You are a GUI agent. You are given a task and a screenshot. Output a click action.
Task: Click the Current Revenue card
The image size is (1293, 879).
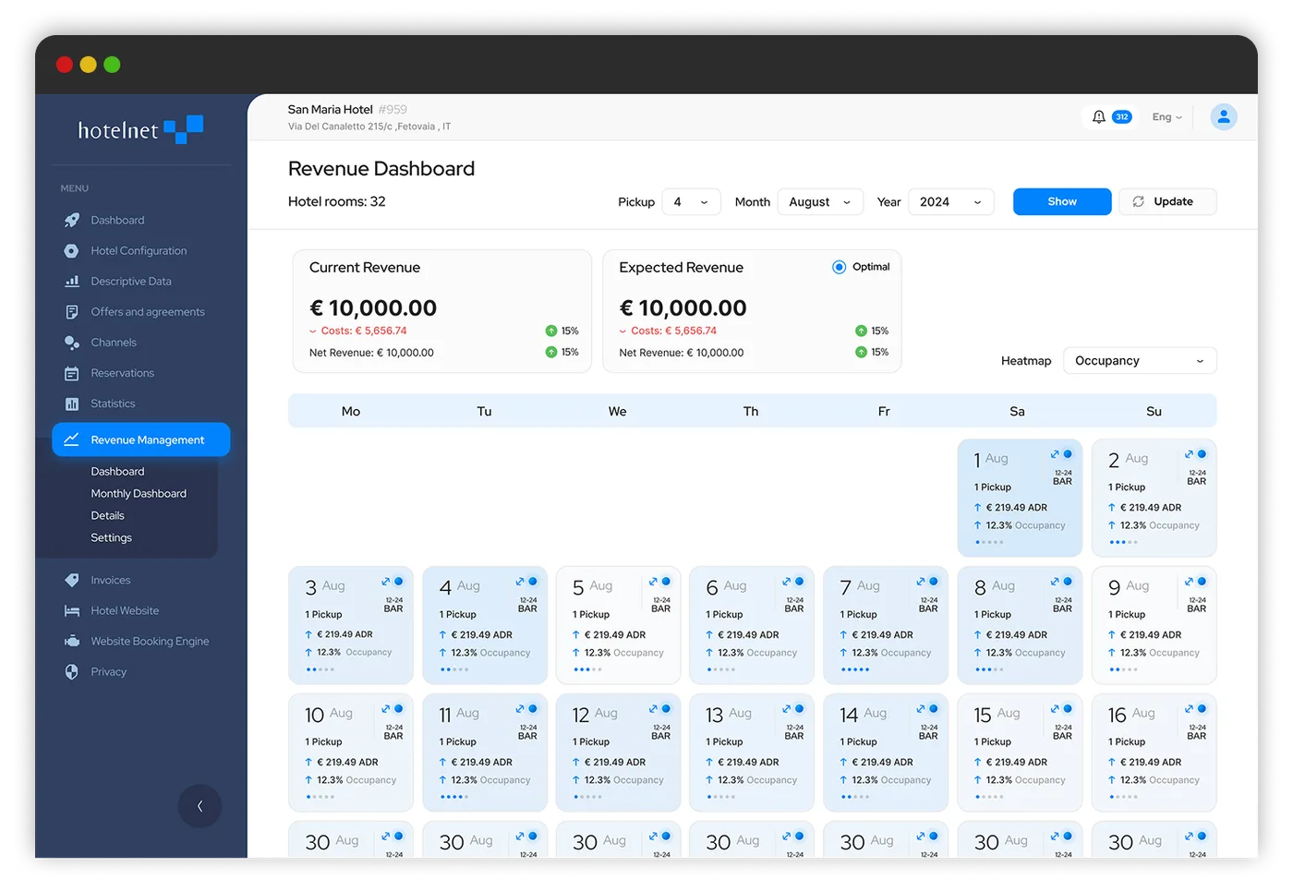tap(442, 311)
